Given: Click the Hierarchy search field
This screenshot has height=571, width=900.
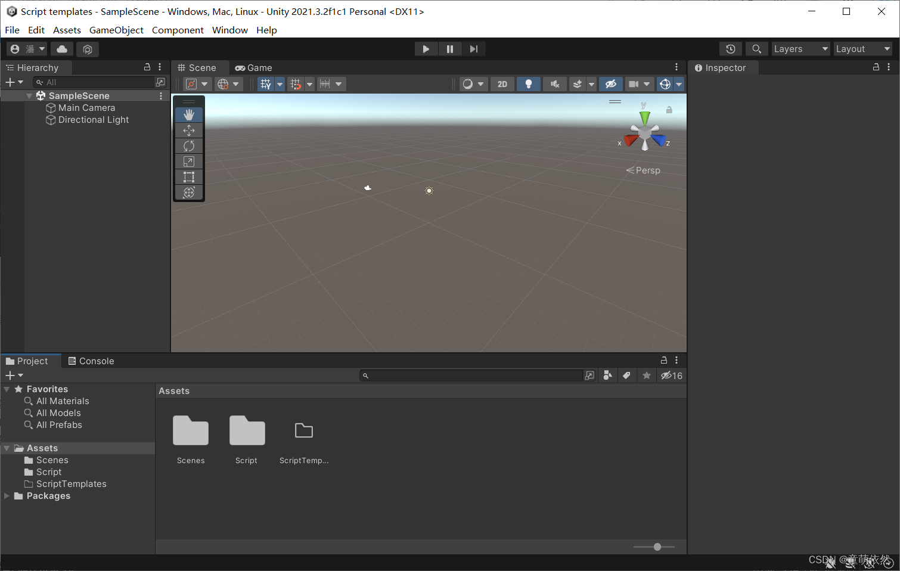Looking at the screenshot, I should tap(95, 82).
